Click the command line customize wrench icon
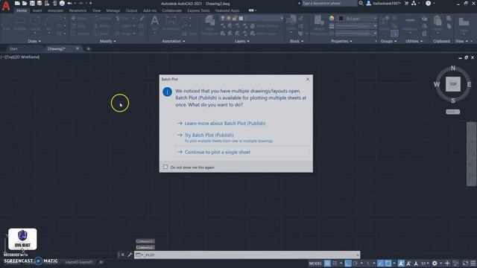Screen dimensions: 477x268 click(130, 255)
